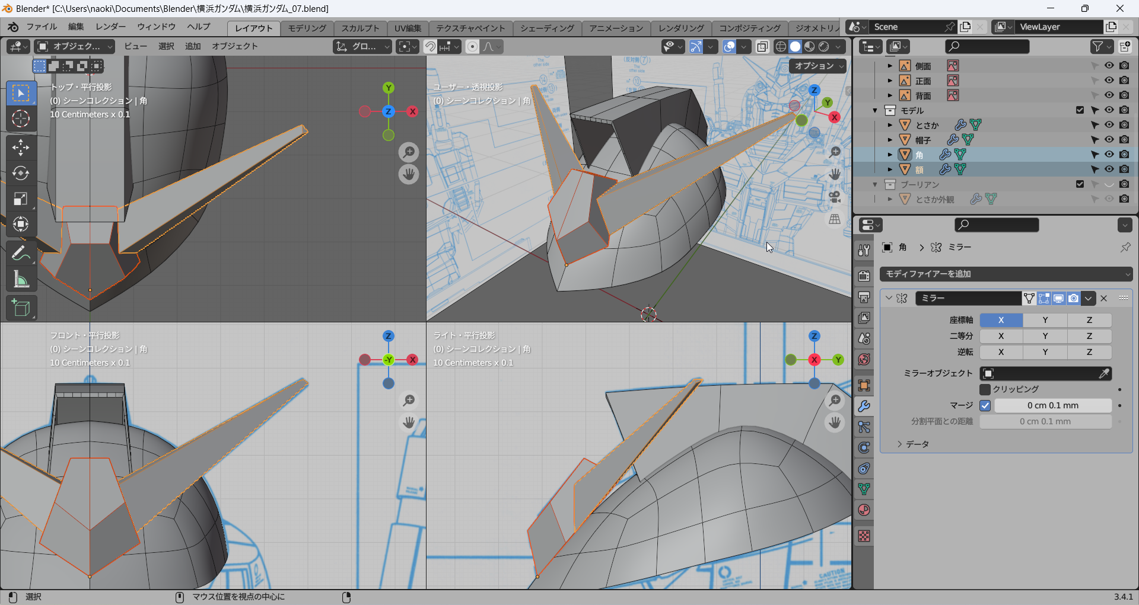Viewport: 1139px width, 605px height.
Task: Open the Add Modifier dropdown
Action: [1006, 274]
